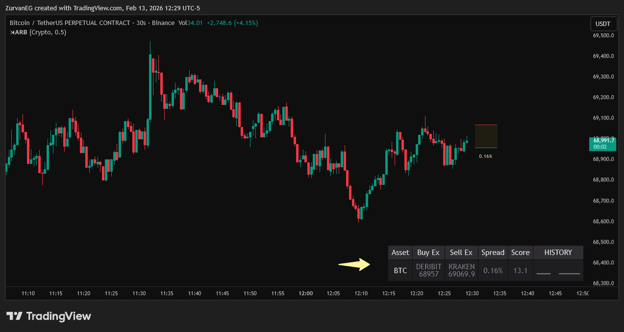Image resolution: width=624 pixels, height=332 pixels.
Task: Click the 69,400.0 price axis label
Action: (603, 56)
